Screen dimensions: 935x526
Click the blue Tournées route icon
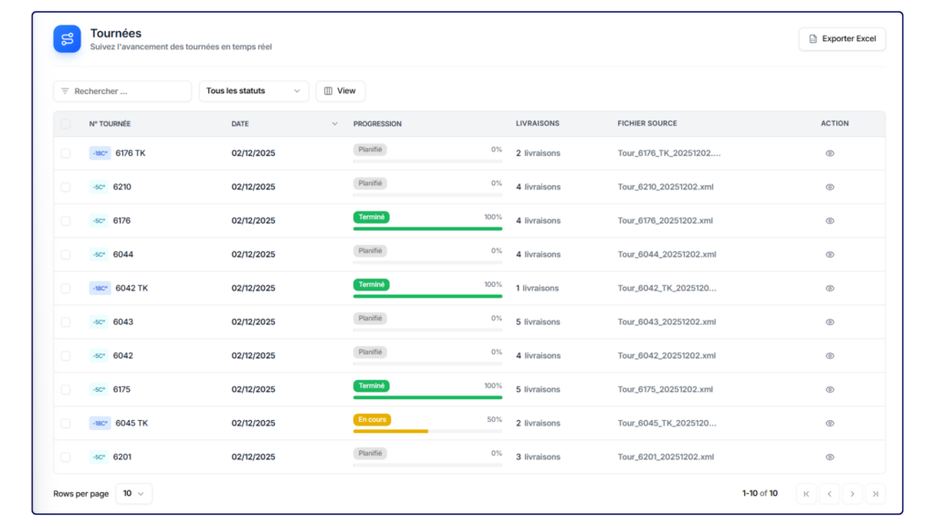[x=67, y=38]
